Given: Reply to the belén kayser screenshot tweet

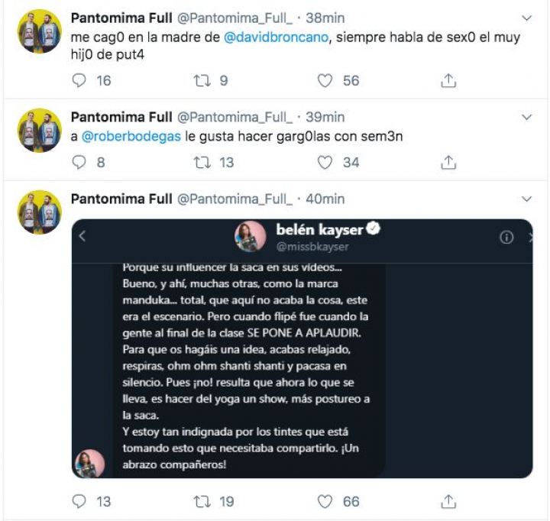Looking at the screenshot, I should click(79, 501).
